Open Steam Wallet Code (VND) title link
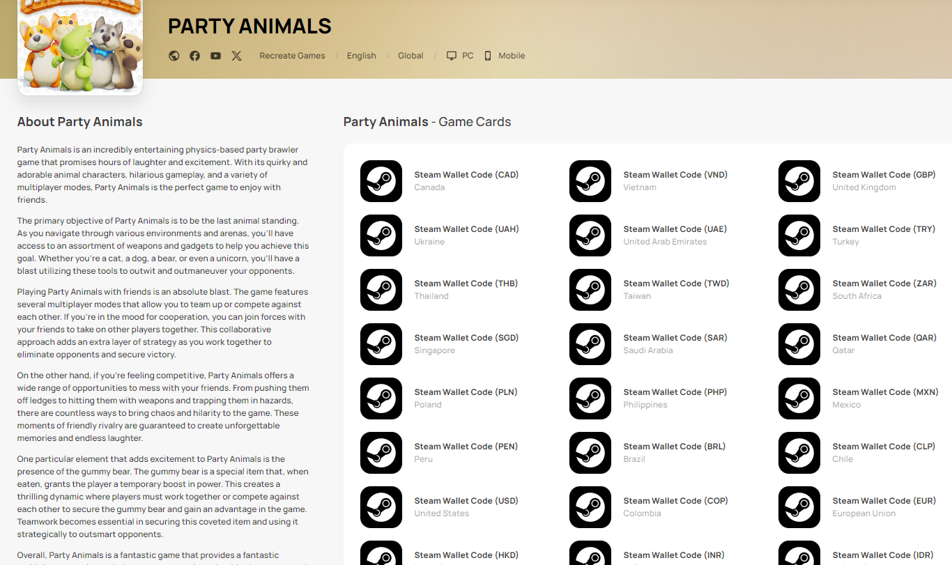This screenshot has height=565, width=952. coord(675,175)
